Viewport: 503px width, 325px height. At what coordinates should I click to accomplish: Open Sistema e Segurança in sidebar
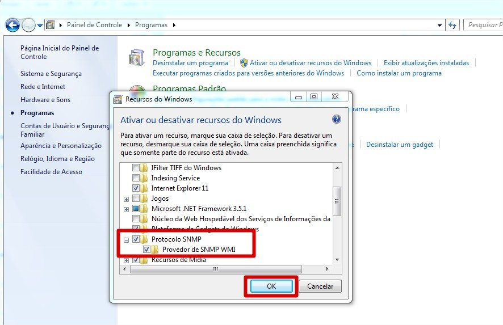[x=51, y=74]
